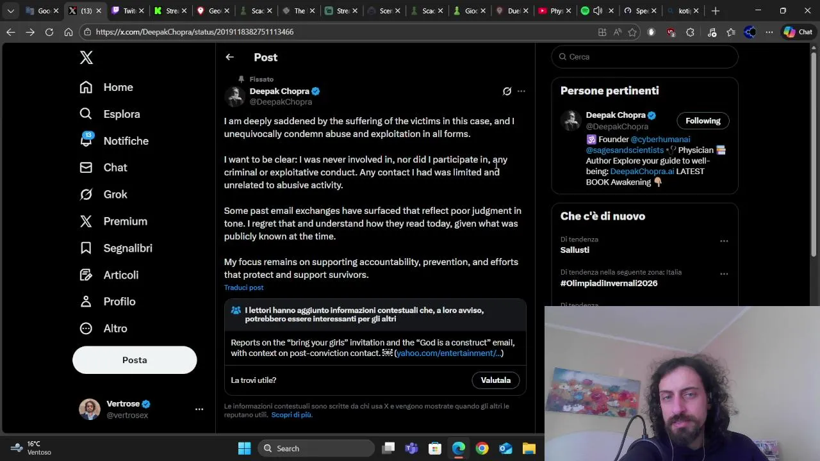Click the Valuta button
Viewport: 820px width, 461px height.
point(496,380)
